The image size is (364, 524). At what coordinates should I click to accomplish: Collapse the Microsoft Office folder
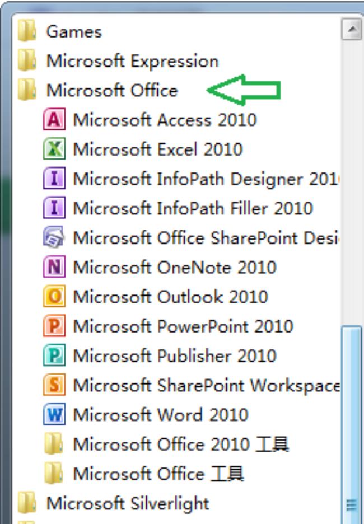(111, 91)
